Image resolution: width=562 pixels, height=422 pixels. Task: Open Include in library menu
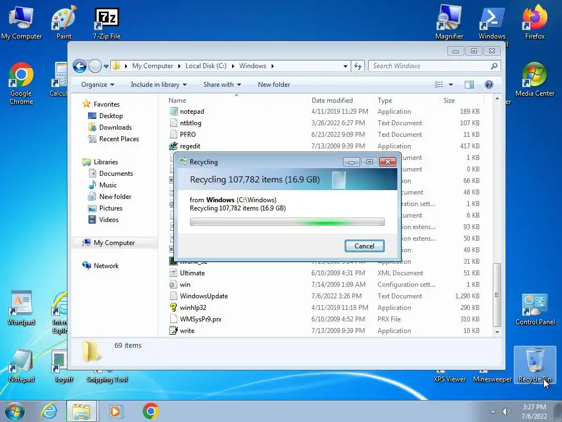point(159,84)
